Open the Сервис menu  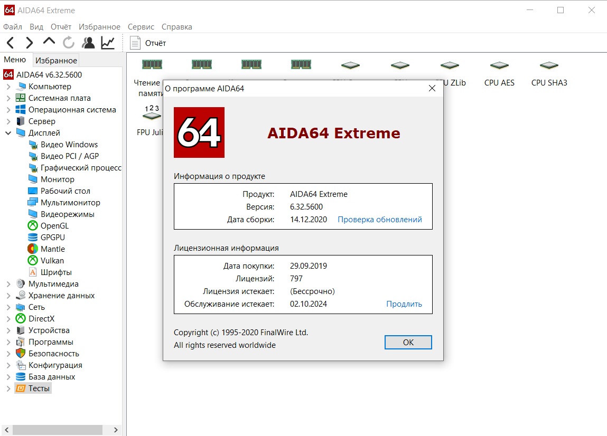click(141, 26)
